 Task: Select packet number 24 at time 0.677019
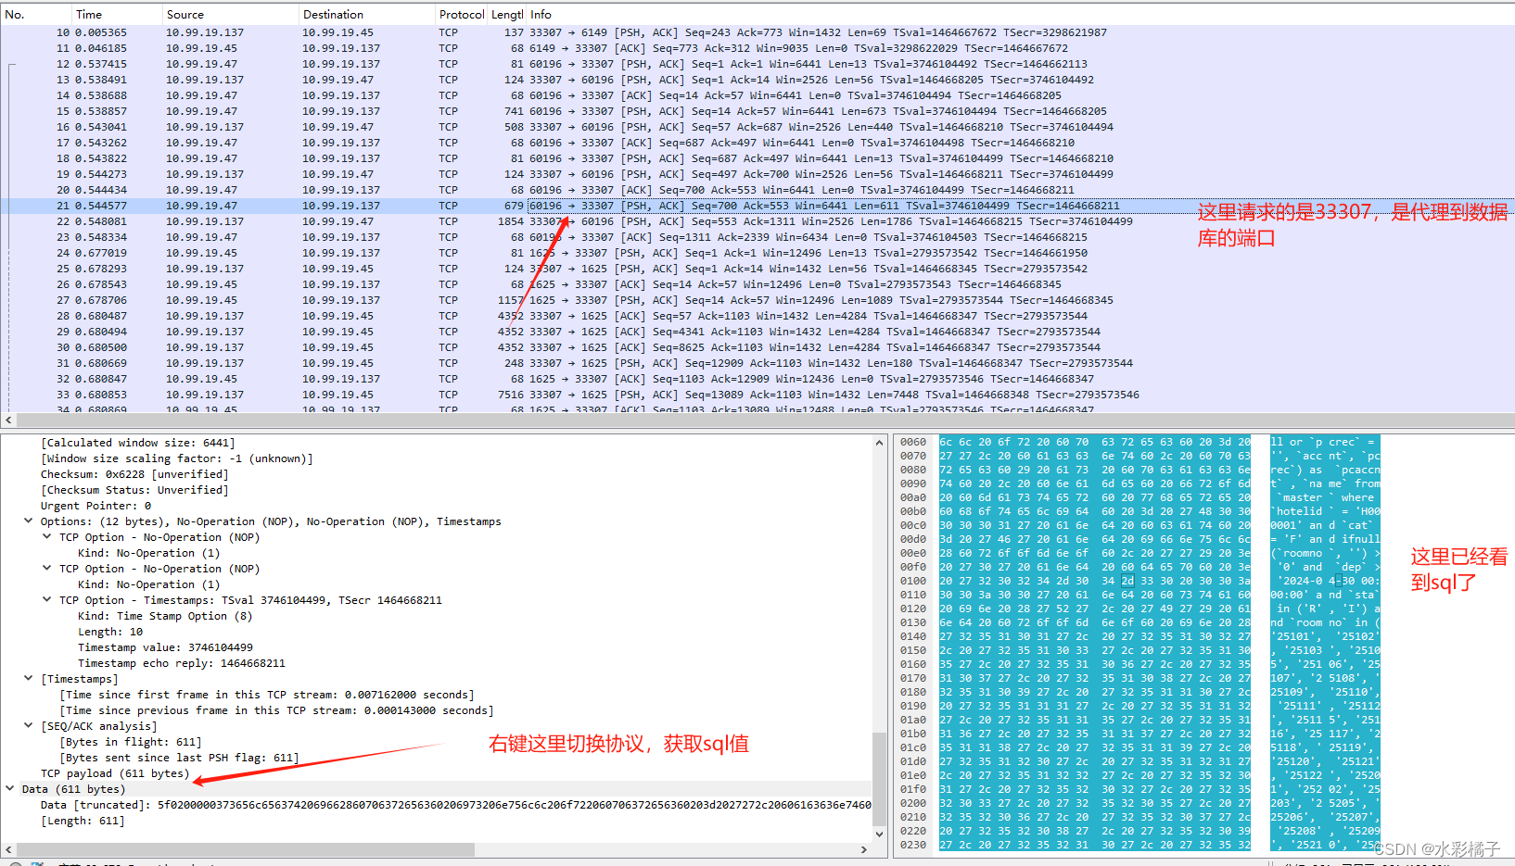click(x=757, y=253)
